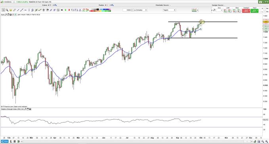
Task: Click the second Limit order icon
Action: pos(230,11)
